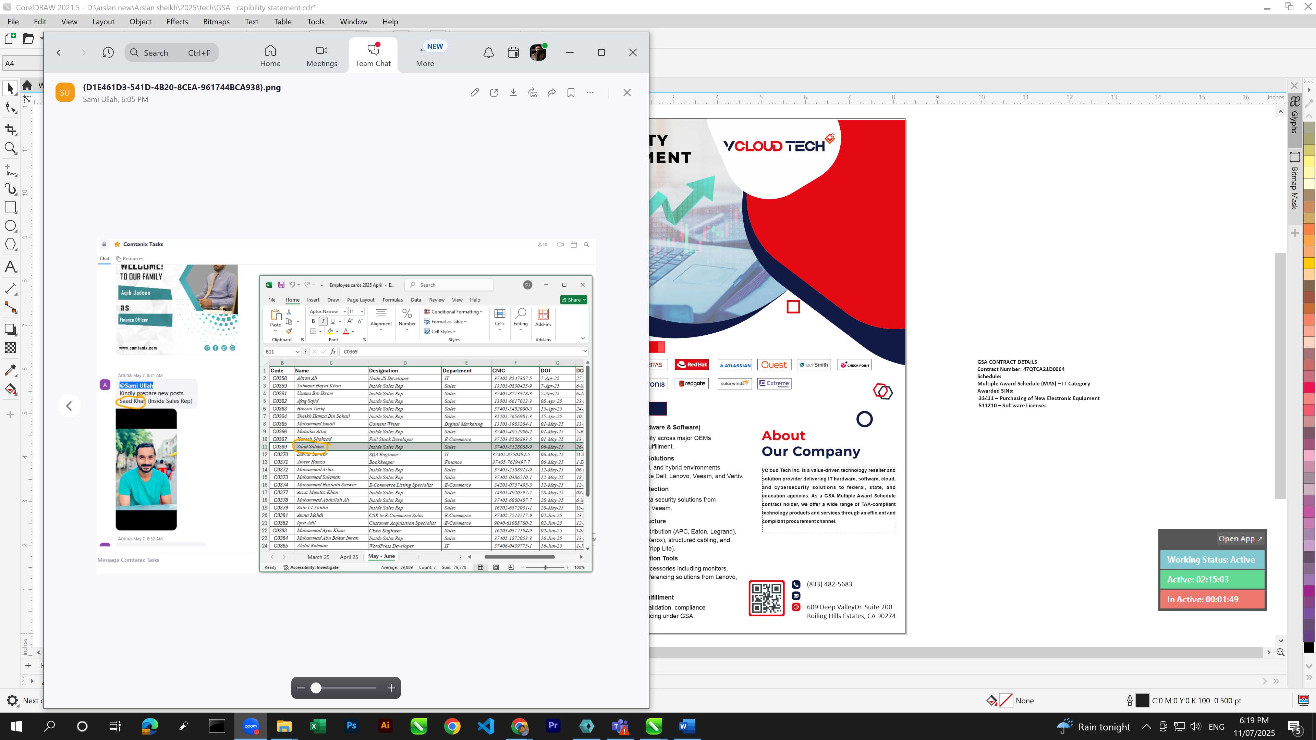Viewport: 1316px width, 740px height.
Task: Switch to the Zoom Home tab
Action: pyautogui.click(x=270, y=56)
